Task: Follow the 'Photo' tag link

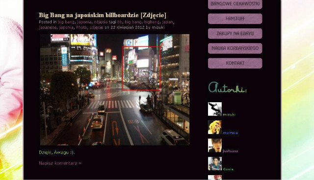Action: (81, 27)
